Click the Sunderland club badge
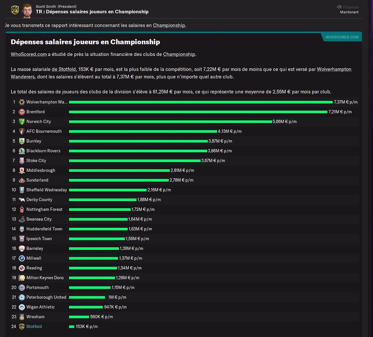The width and height of the screenshot is (373, 337). [x=22, y=180]
